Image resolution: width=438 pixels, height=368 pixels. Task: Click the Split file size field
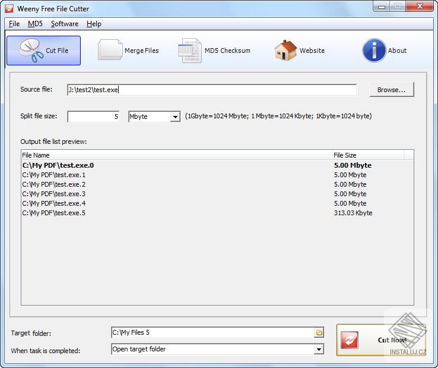(93, 117)
